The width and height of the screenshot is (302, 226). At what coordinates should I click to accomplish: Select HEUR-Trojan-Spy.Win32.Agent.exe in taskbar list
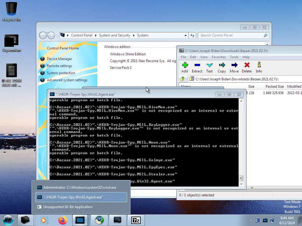[81, 197]
